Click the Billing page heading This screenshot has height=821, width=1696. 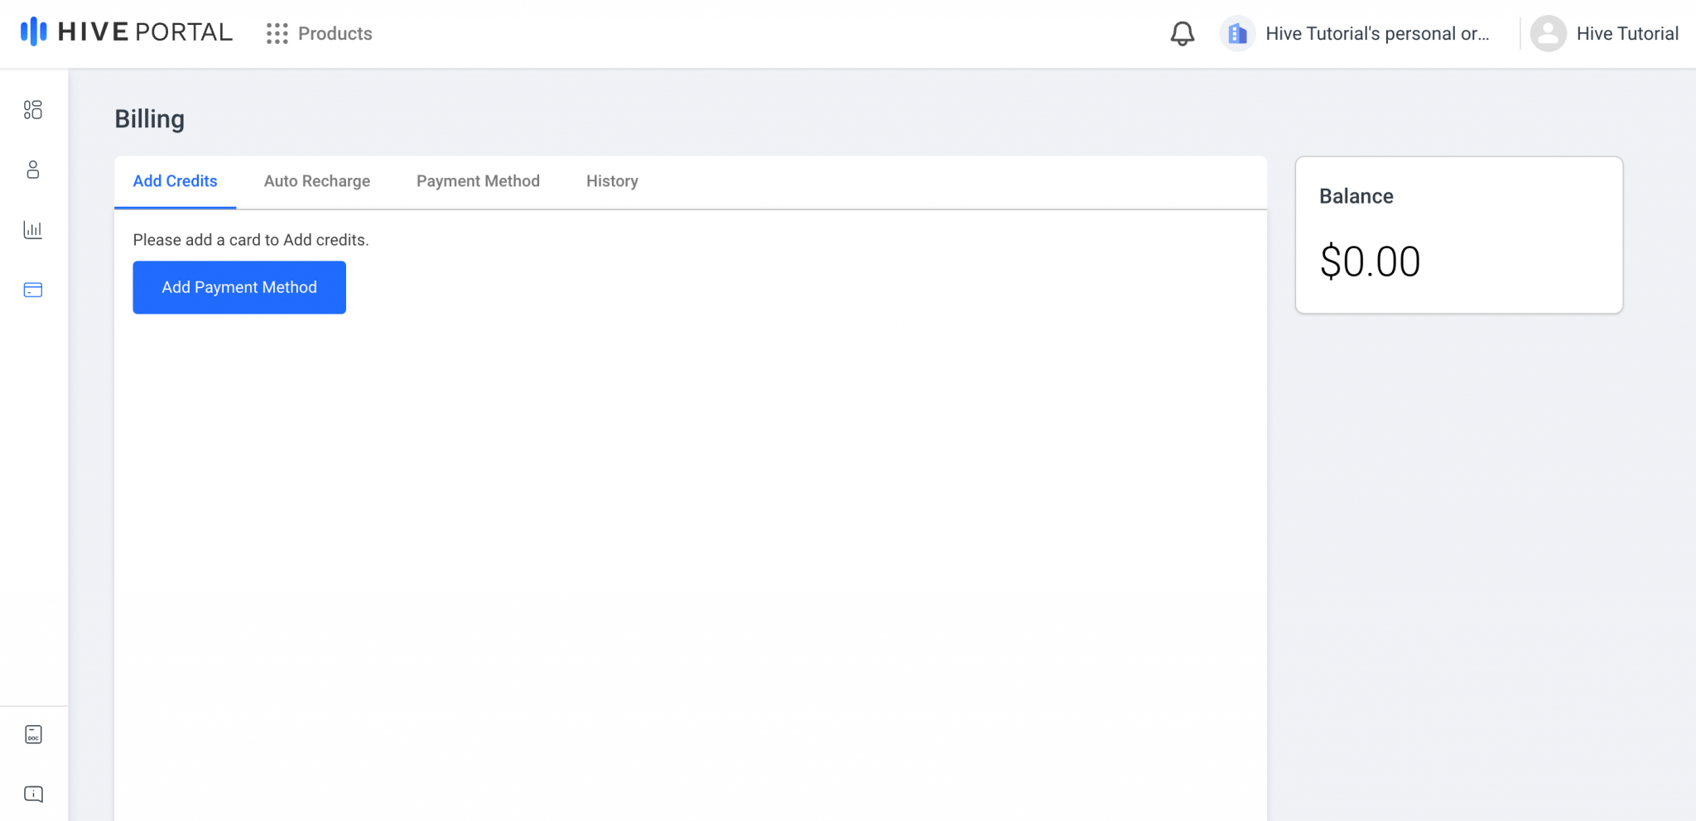pyautogui.click(x=149, y=119)
